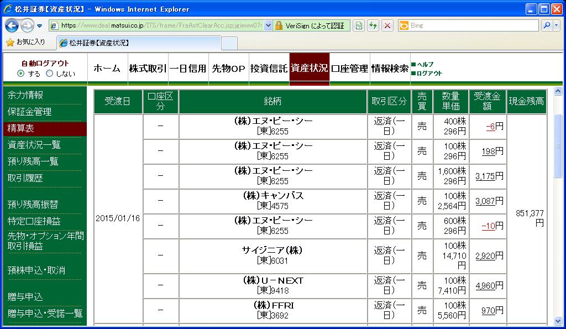Image resolution: width=566 pixels, height=329 pixels.
Task: Open 預株申込・取消 in the sidebar
Action: pos(36,270)
